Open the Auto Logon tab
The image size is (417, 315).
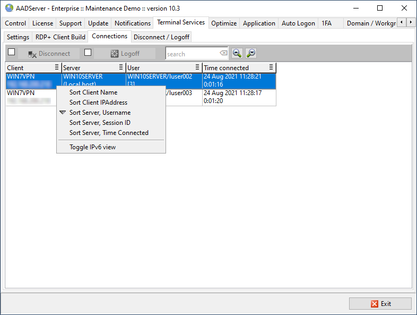[298, 23]
